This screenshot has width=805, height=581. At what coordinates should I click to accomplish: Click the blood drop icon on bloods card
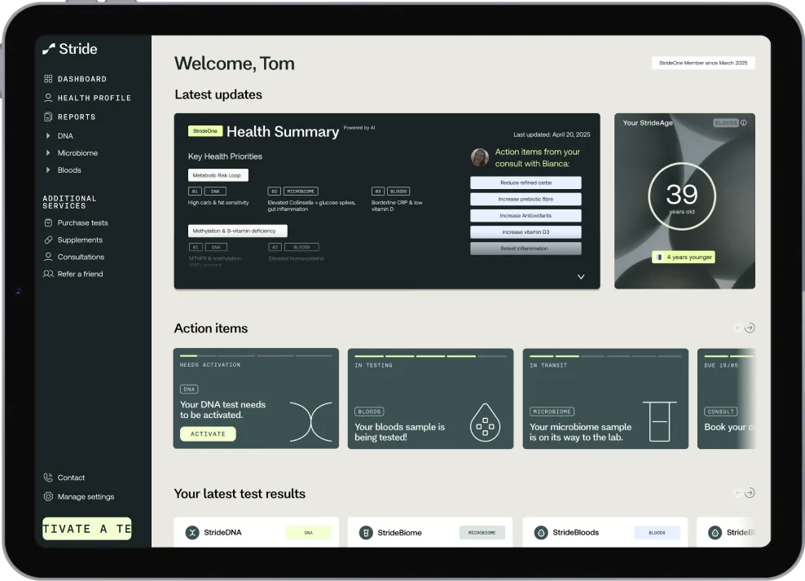coord(485,423)
